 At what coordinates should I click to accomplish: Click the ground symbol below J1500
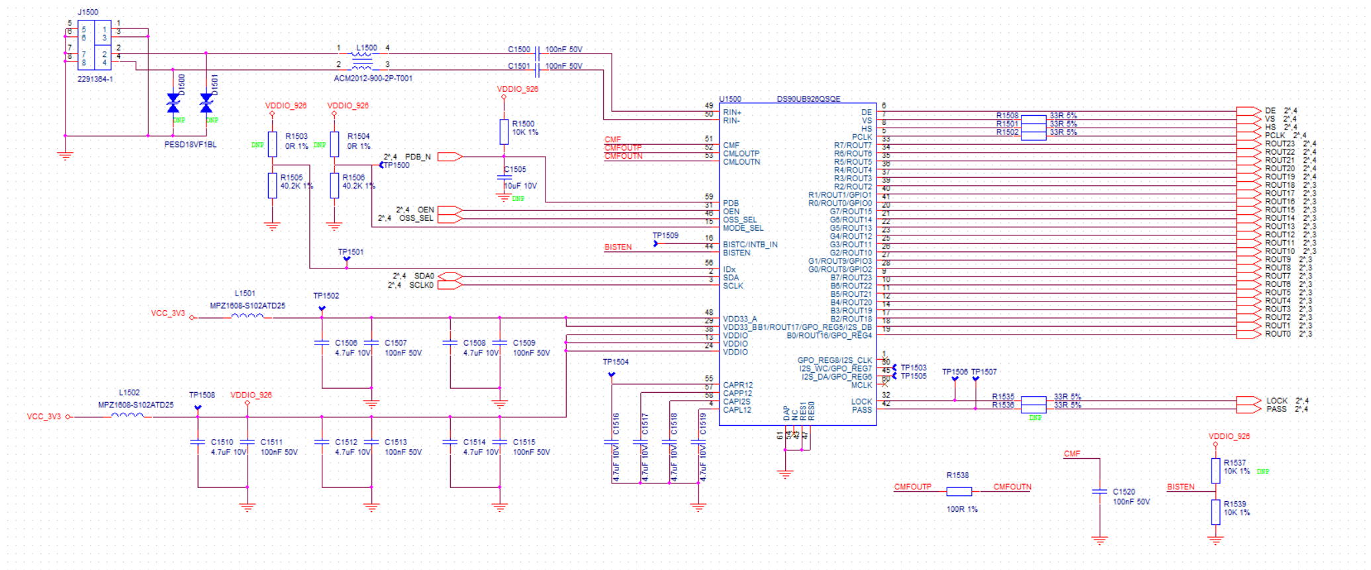point(65,156)
